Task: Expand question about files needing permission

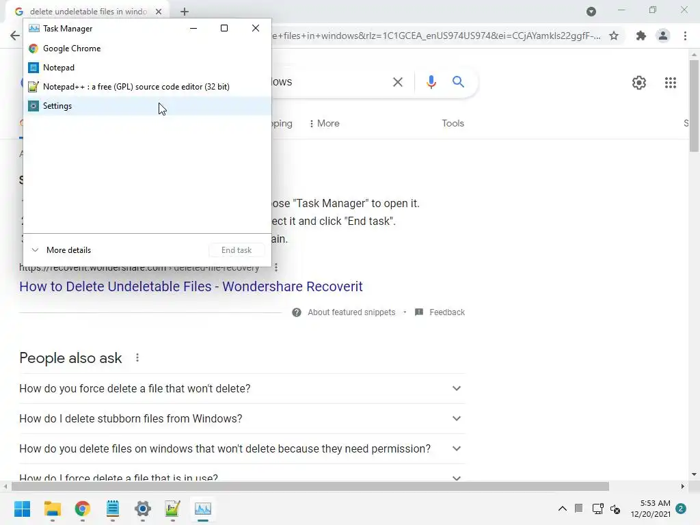Action: (x=242, y=448)
